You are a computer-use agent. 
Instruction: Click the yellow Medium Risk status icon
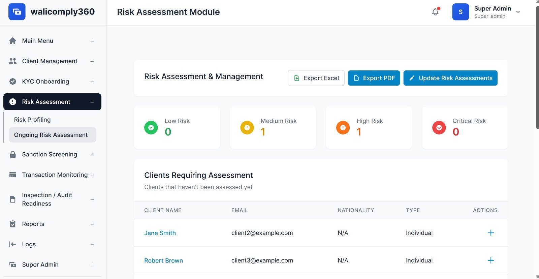click(247, 128)
